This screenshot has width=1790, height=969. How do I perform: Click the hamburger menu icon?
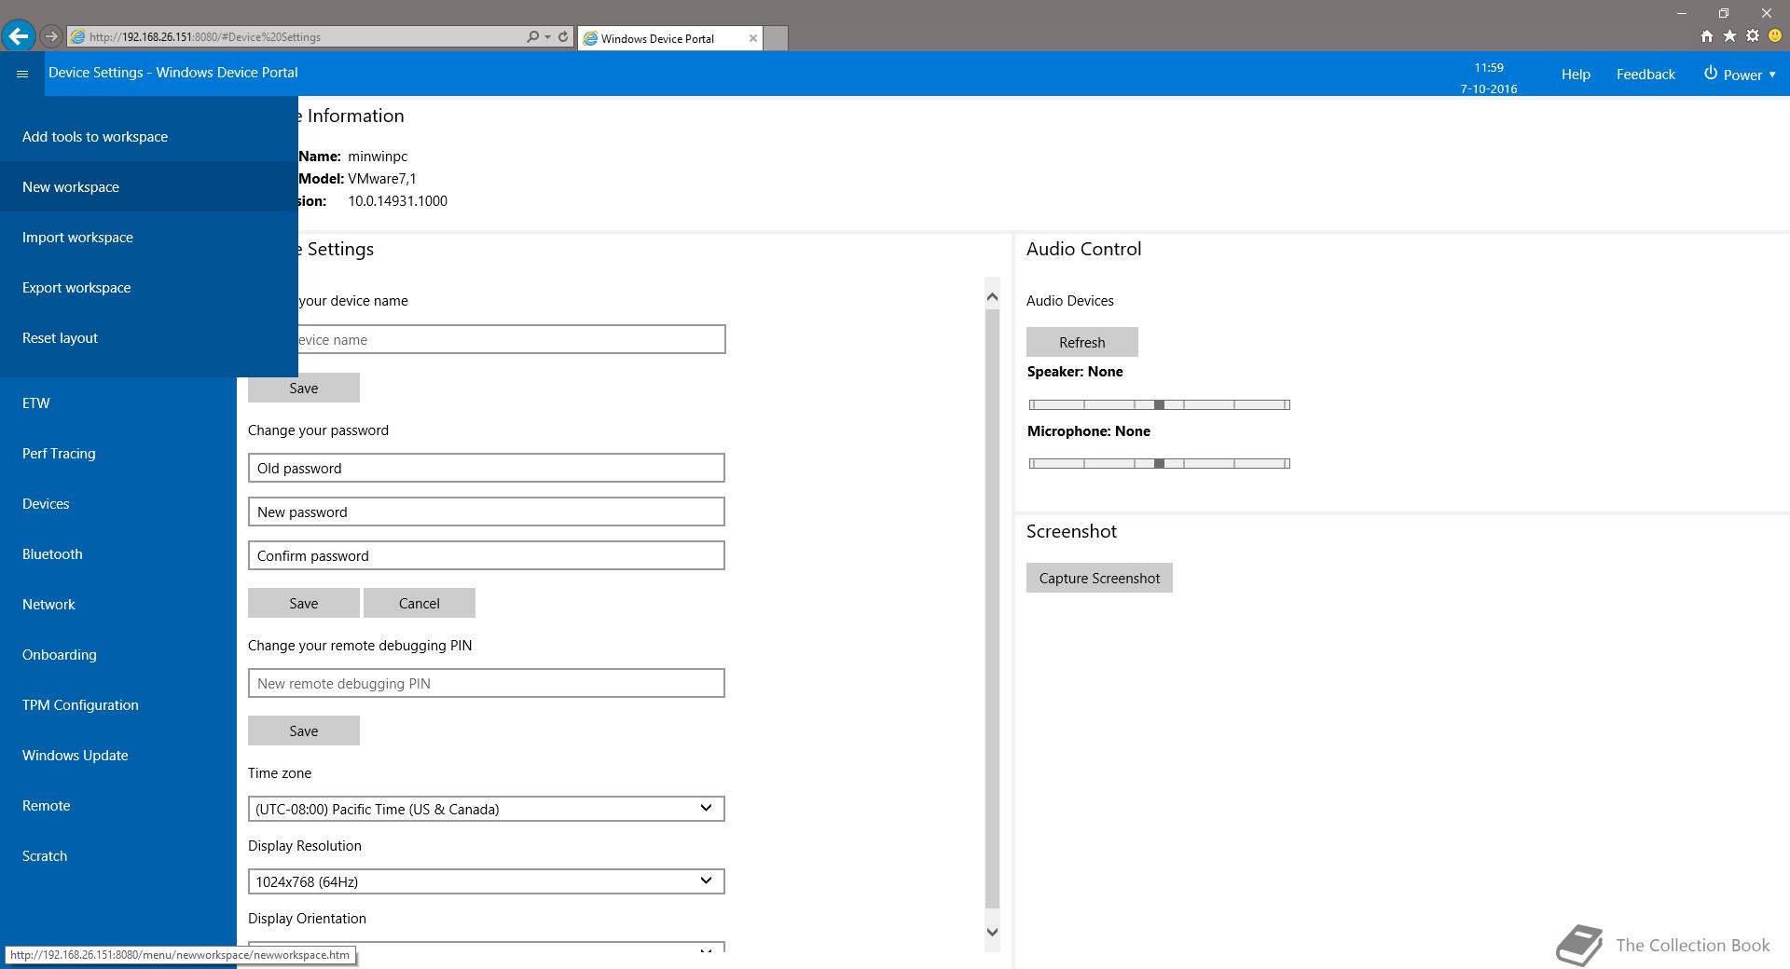tap(22, 74)
